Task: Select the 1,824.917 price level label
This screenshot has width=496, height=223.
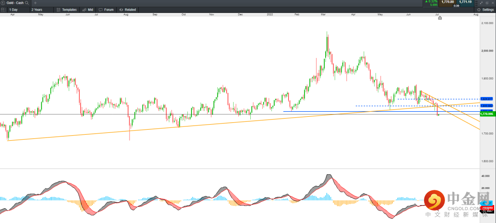Action: click(x=486, y=99)
